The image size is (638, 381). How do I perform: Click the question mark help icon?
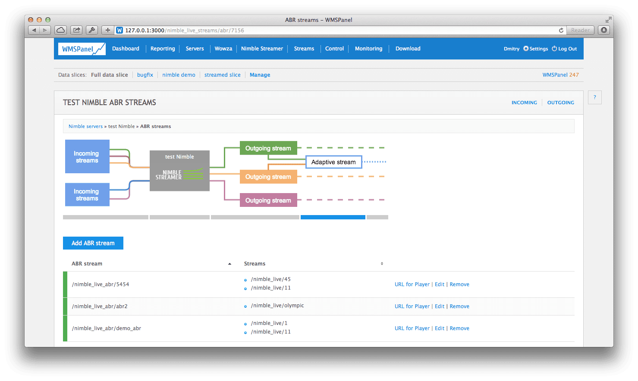point(594,97)
